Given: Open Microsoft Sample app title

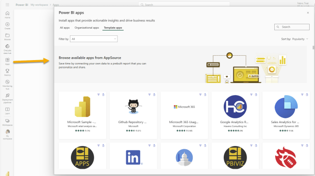Looking at the screenshot, I should point(82,122).
